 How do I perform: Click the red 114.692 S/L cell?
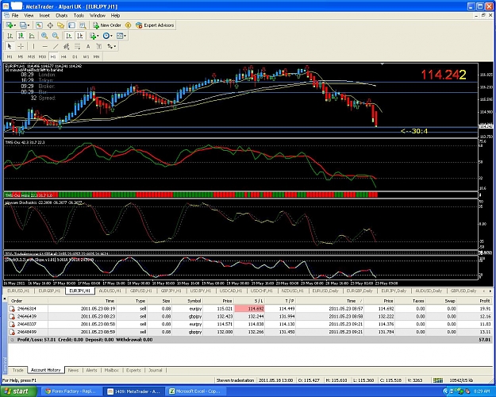pos(249,309)
